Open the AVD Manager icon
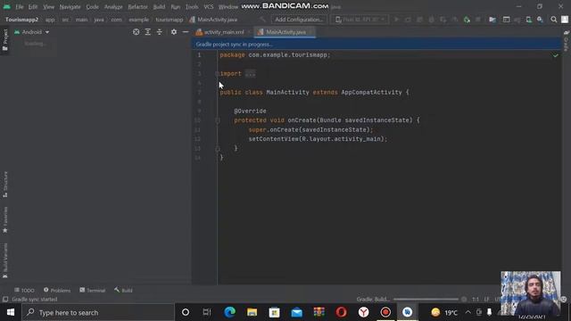 528,20
